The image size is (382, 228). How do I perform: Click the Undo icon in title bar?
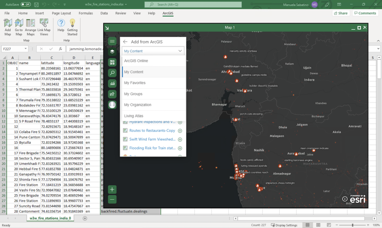[44, 5]
